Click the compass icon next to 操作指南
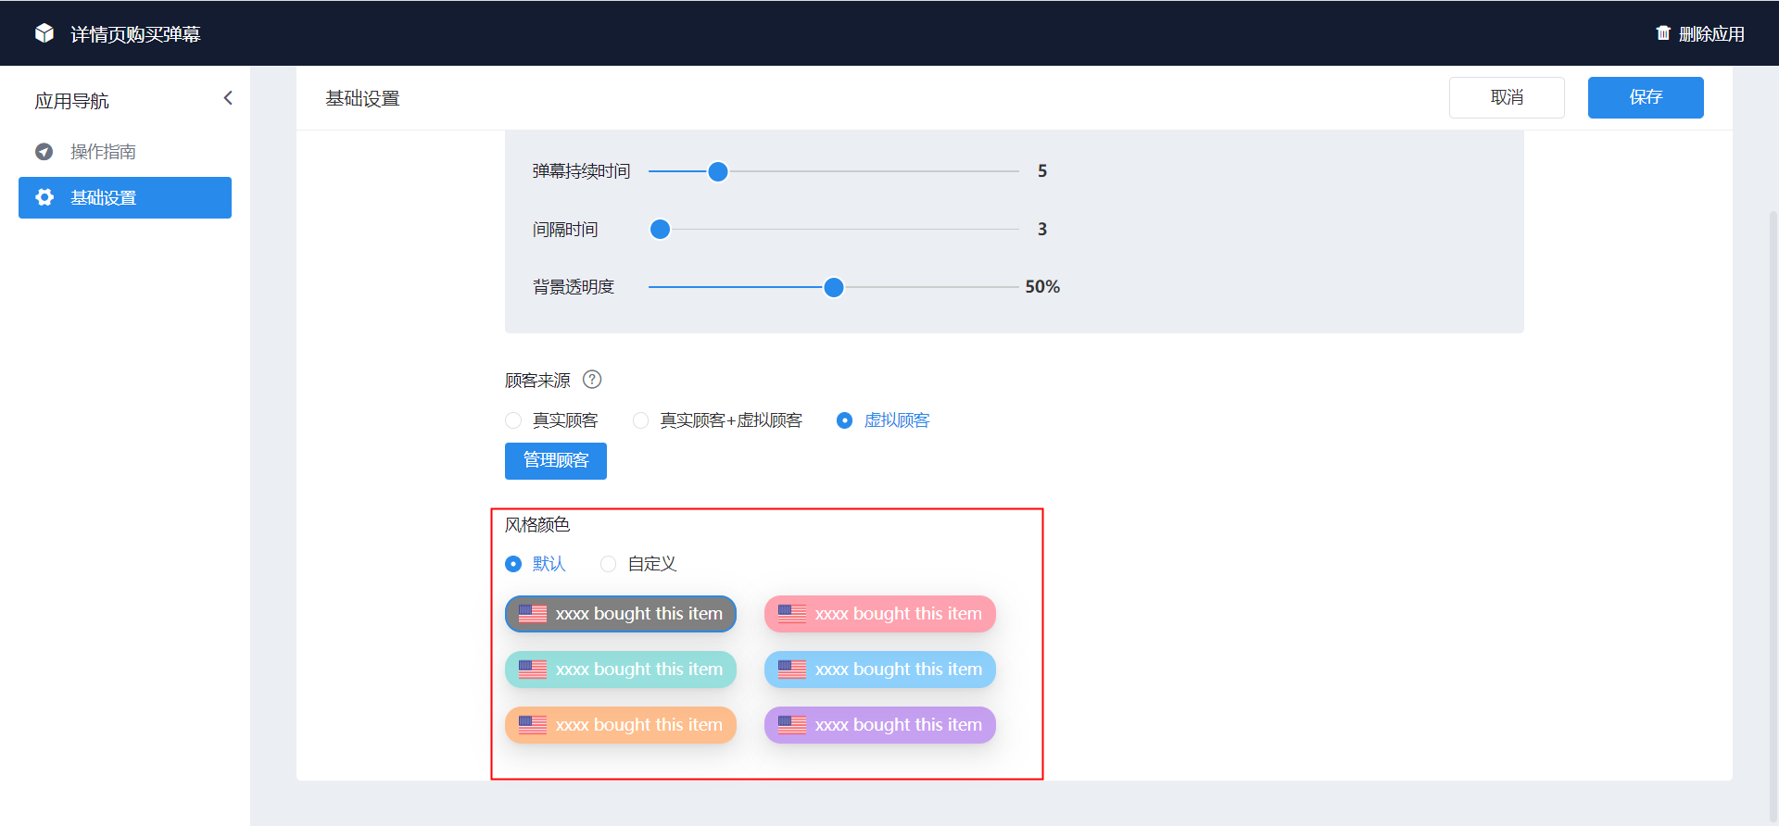 coord(44,152)
